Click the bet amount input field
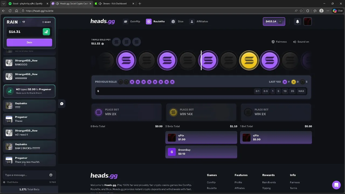Image resolution: width=345 pixels, height=194 pixels. [174, 91]
